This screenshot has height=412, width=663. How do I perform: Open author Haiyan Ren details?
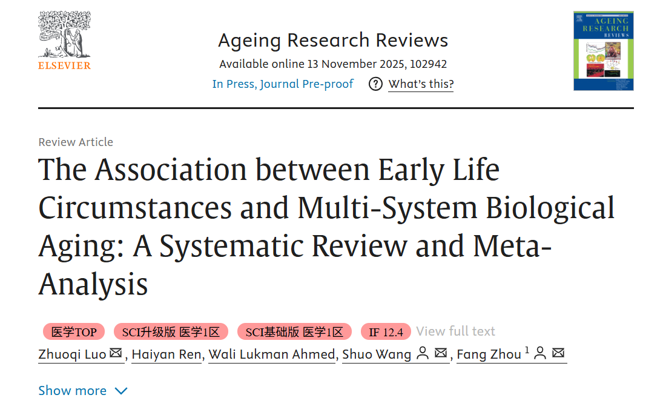click(167, 354)
